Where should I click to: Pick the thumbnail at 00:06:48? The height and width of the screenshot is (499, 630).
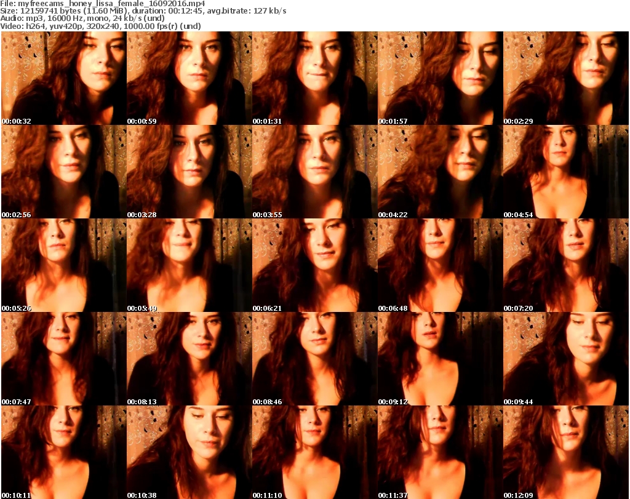(441, 265)
